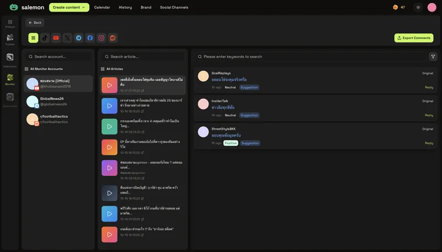Image resolution: width=442 pixels, height=252 pixels.
Task: Select All Articles heading
Action: 112,69
